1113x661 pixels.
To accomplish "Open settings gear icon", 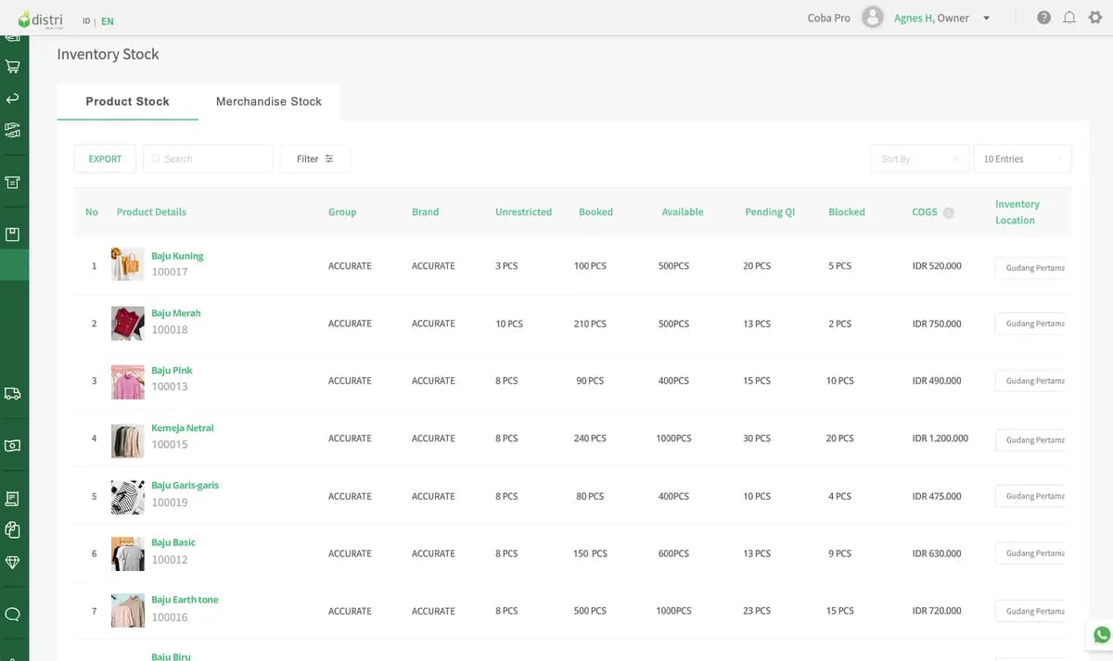I will (1095, 18).
